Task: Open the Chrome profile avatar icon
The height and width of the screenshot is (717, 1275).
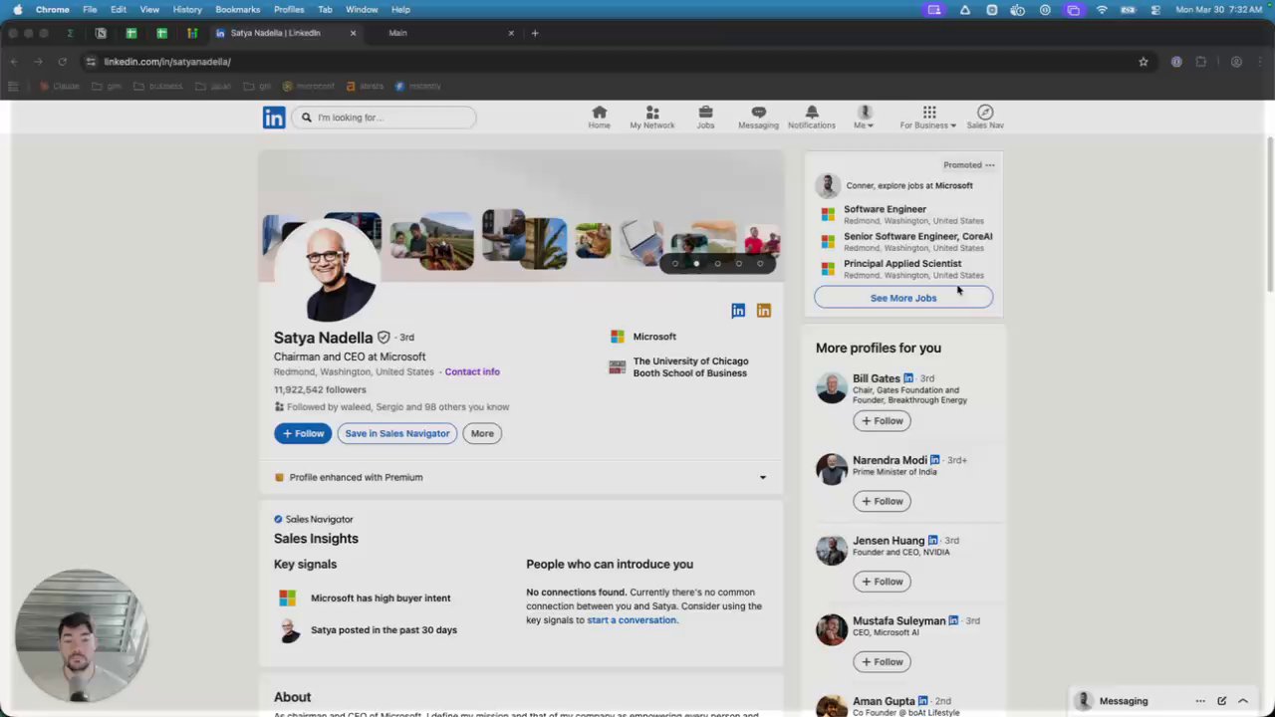Action: (1236, 62)
